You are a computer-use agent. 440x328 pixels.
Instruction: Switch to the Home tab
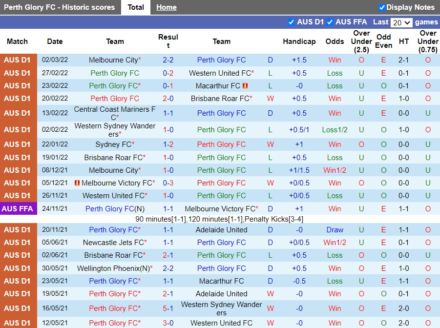[x=167, y=7]
